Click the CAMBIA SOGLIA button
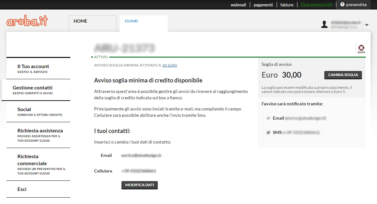Image resolution: width=377 pixels, height=204 pixels. tap(343, 75)
